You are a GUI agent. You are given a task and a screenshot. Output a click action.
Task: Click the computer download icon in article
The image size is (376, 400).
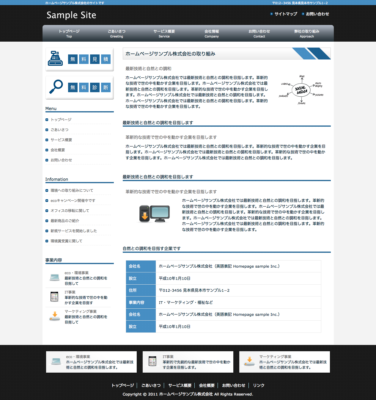coord(154,214)
